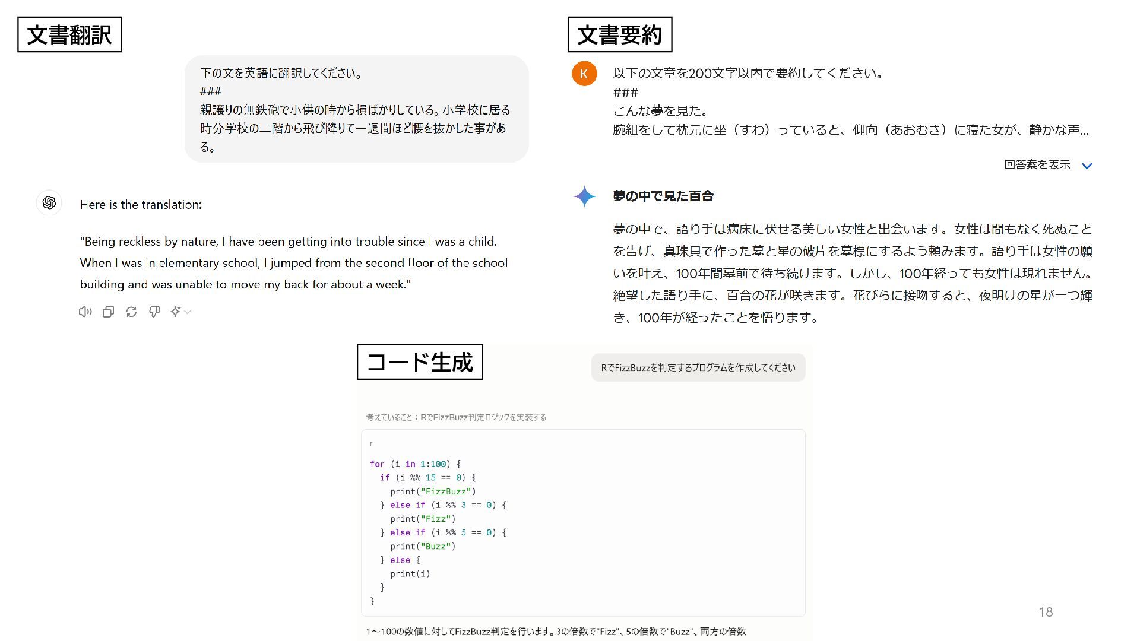Expand the 回答案を表示 chevron
This screenshot has height=641, width=1140.
click(x=1087, y=166)
